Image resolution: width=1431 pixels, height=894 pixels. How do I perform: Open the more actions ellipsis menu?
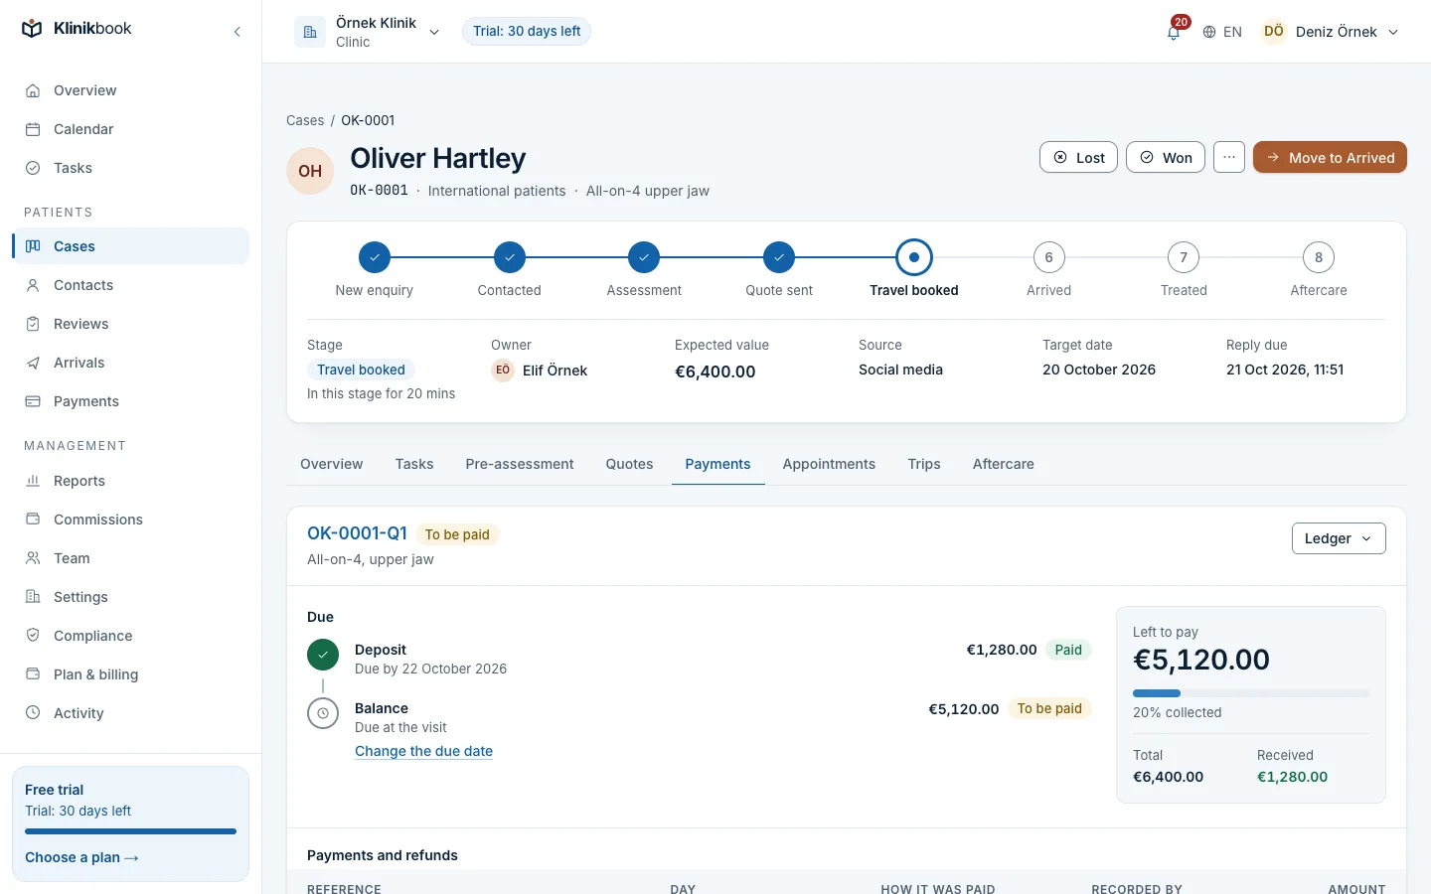pos(1229,157)
